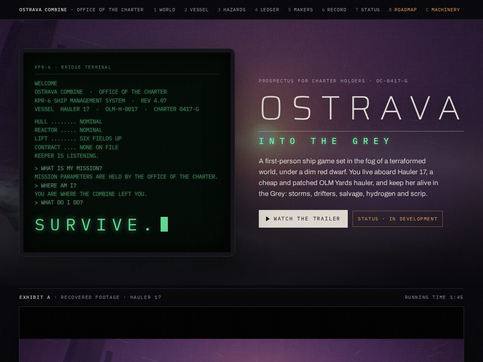This screenshot has width=483, height=362.
Task: Click the play triangle on trailer button
Action: [x=268, y=219]
